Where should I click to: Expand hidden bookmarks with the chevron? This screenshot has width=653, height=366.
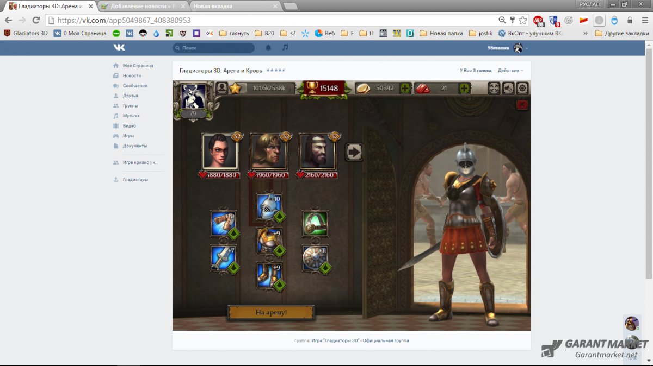(x=586, y=33)
